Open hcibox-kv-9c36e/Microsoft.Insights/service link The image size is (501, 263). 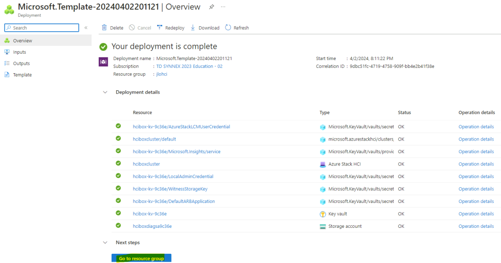(x=176, y=151)
